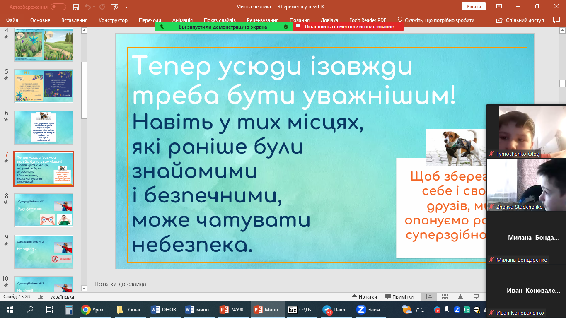Click the Спільний доступ share button
Image resolution: width=566 pixels, height=318 pixels.
coord(520,20)
